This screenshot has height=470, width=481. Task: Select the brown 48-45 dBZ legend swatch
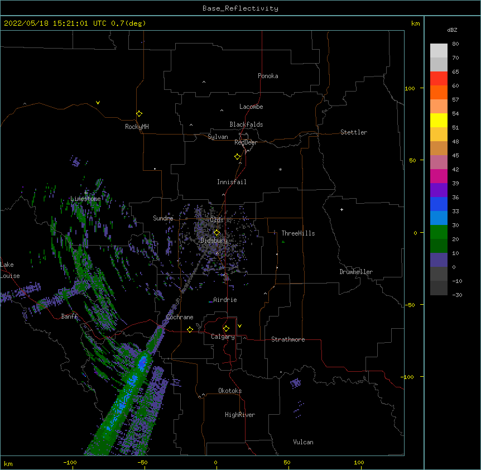tap(439, 148)
